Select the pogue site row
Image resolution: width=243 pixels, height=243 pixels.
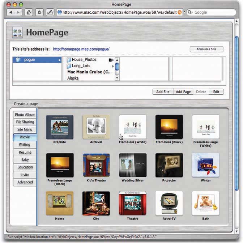(x=37, y=60)
